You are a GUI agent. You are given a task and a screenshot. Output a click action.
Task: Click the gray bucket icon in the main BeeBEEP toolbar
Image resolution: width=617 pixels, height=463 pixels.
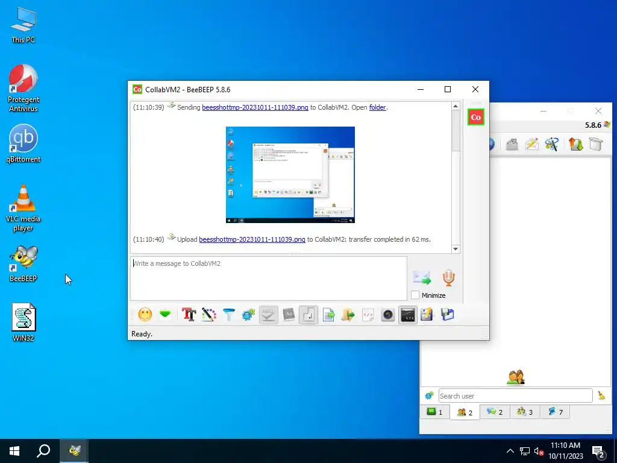pos(596,144)
